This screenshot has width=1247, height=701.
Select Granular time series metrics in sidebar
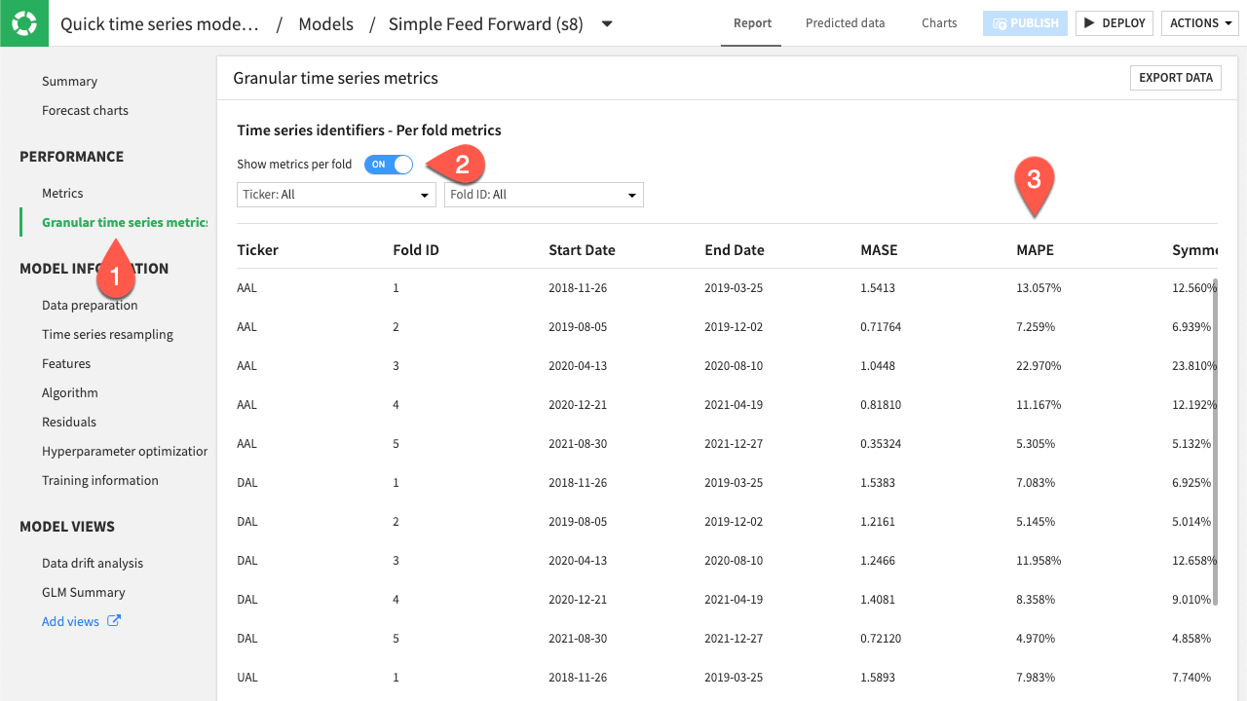(125, 223)
